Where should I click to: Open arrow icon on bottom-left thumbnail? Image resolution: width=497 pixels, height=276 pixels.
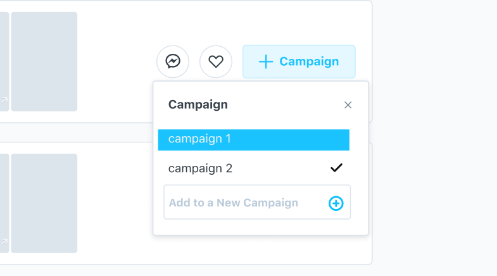(4, 241)
